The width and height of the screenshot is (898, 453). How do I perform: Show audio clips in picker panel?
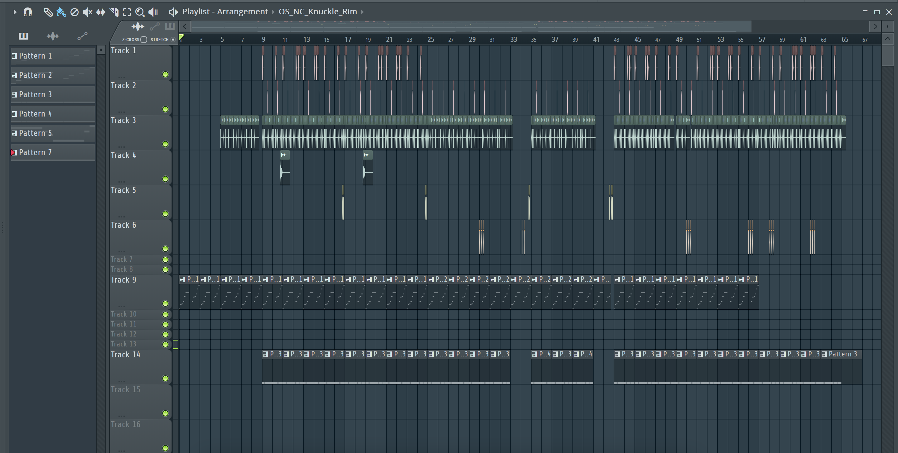(x=53, y=36)
